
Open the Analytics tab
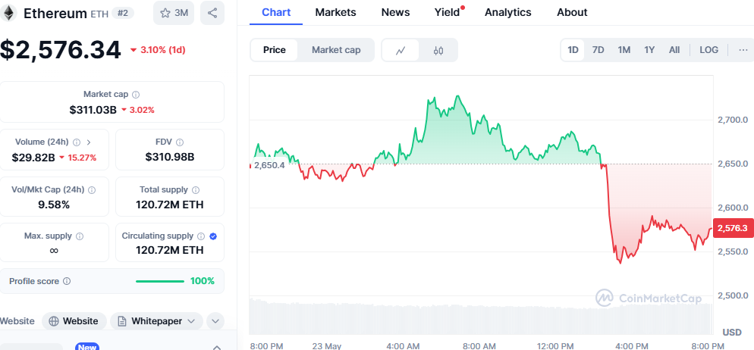click(x=507, y=12)
